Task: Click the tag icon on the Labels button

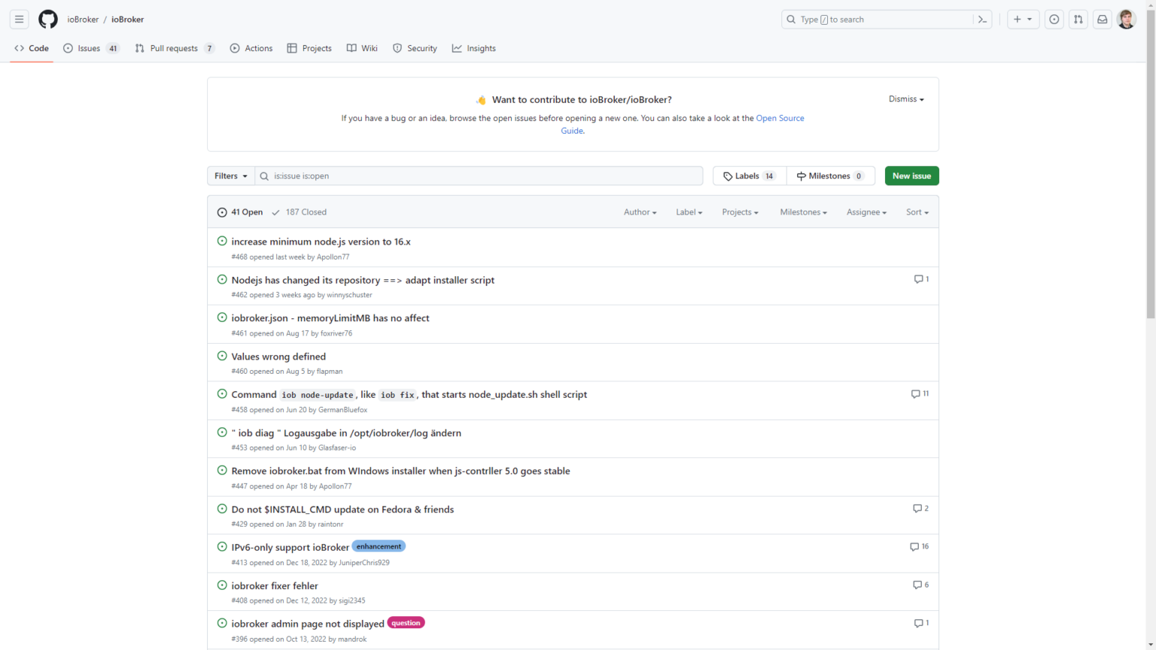Action: [728, 175]
